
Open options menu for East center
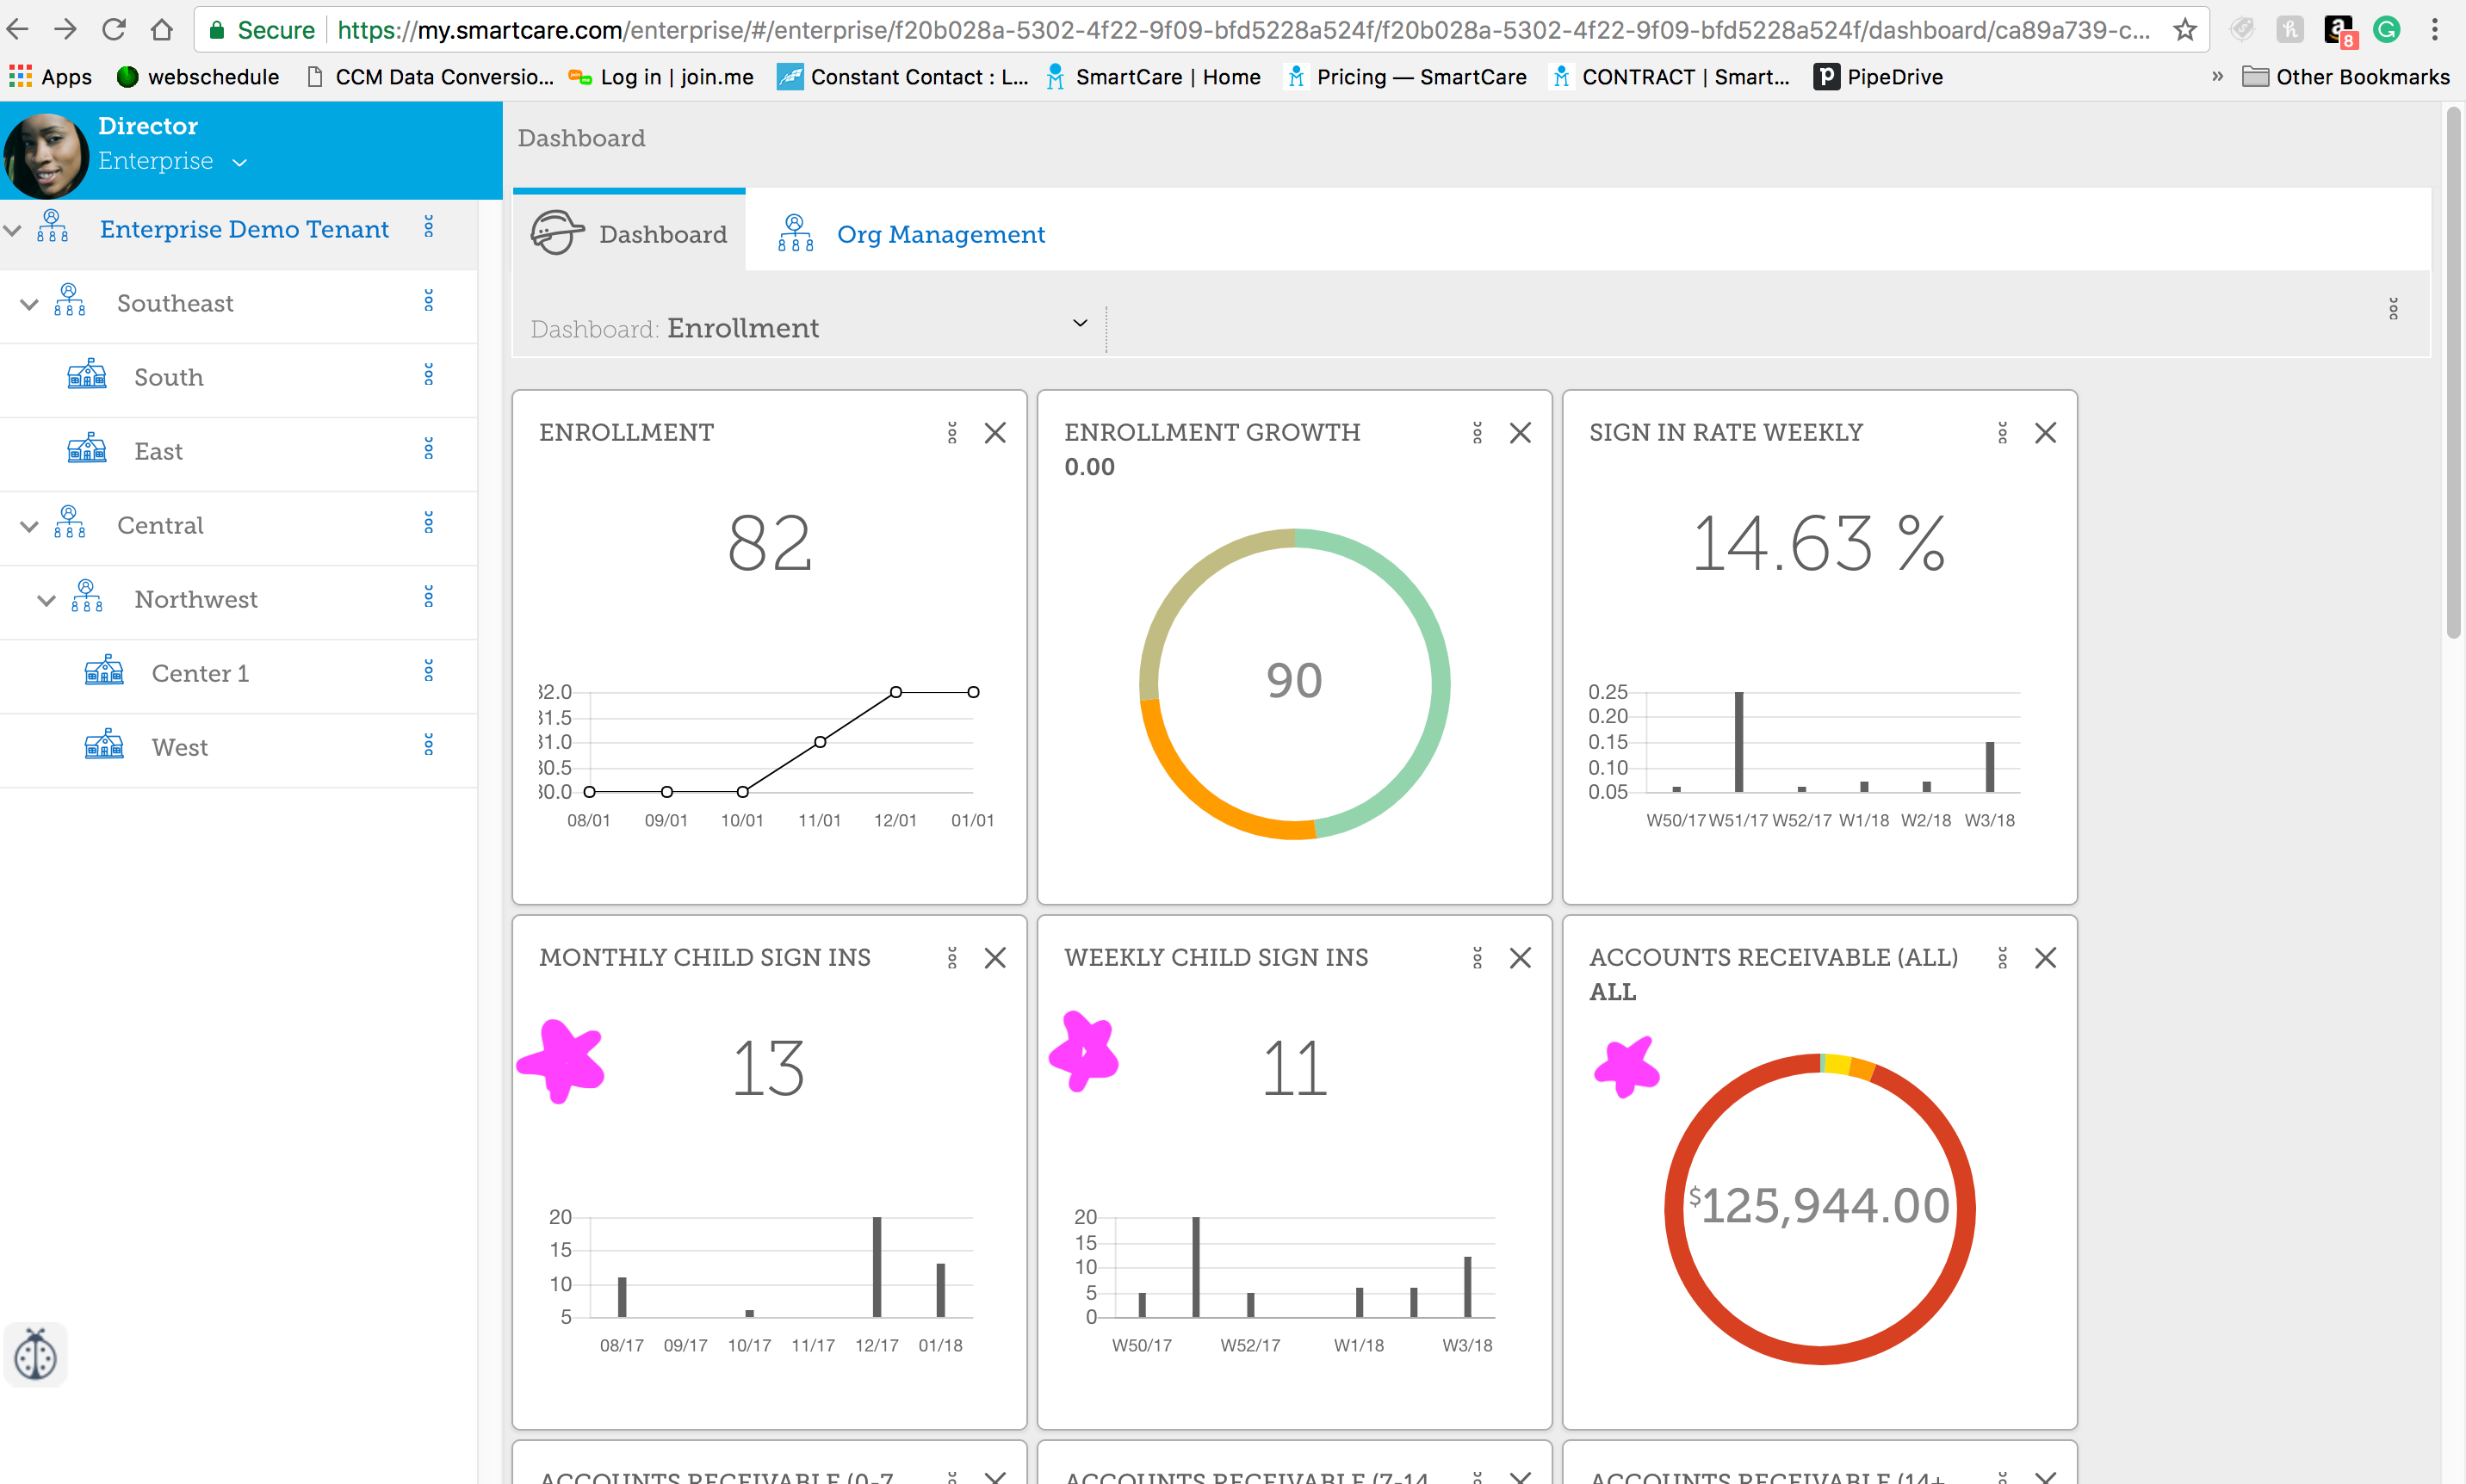click(429, 449)
